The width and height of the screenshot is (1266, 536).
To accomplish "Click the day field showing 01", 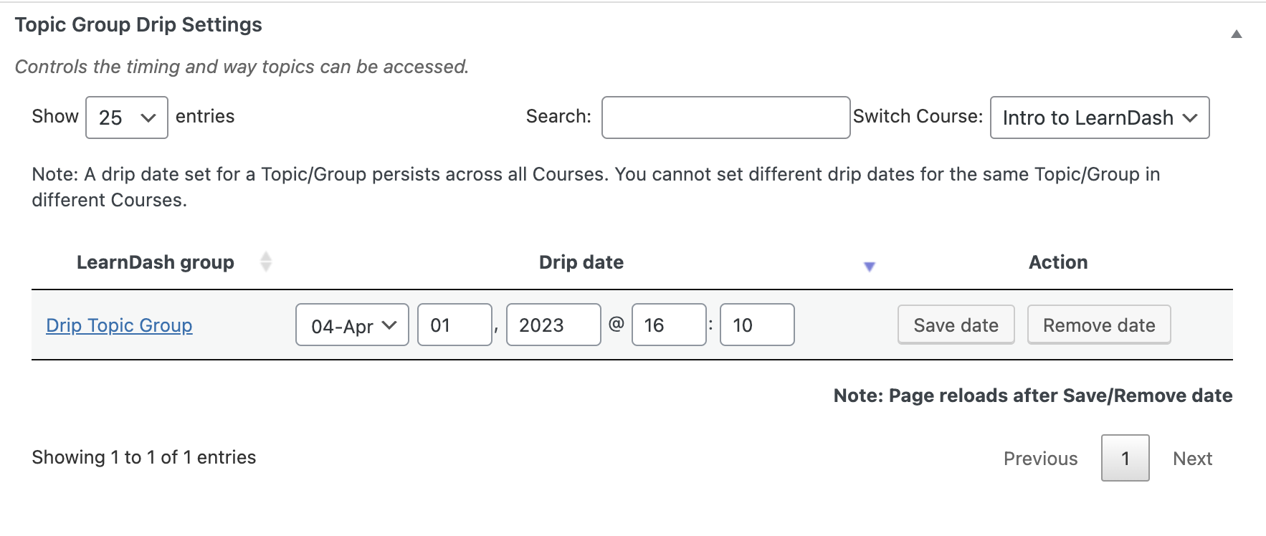I will (x=454, y=325).
